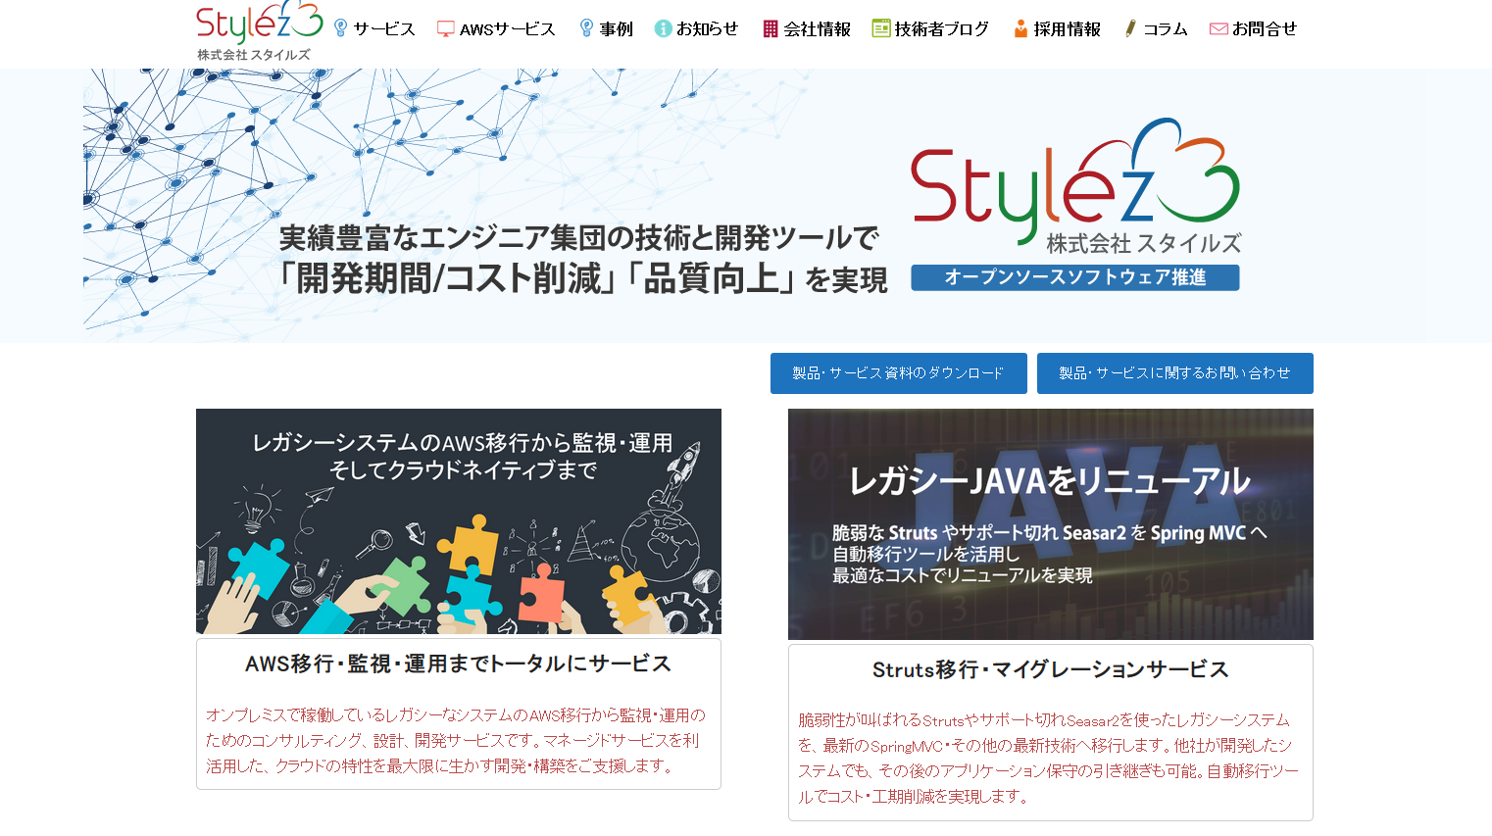1492x836 pixels.
Task: Click the envelope icon beside お問合せ
Action: pyautogui.click(x=1218, y=28)
